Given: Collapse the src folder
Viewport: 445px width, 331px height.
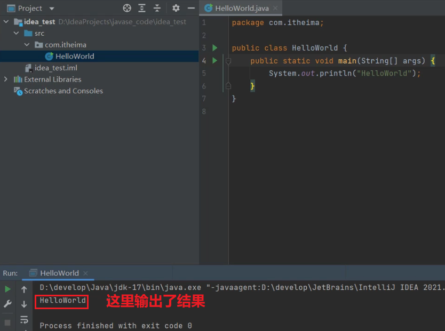Looking at the screenshot, I should [x=16, y=33].
